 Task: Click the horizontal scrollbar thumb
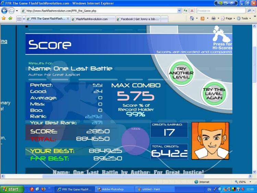[123, 176]
